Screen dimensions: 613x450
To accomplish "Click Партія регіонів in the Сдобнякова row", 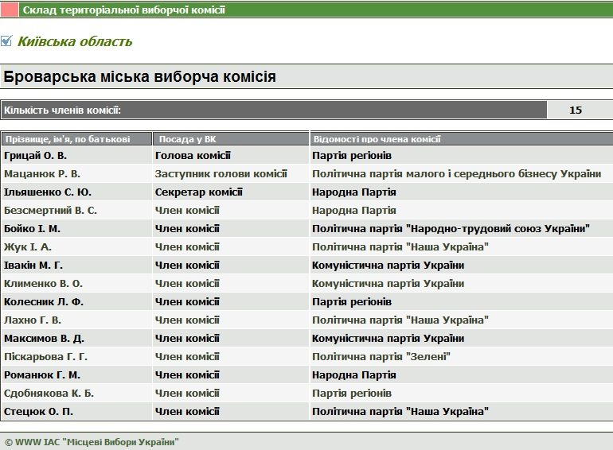I will point(351,394).
